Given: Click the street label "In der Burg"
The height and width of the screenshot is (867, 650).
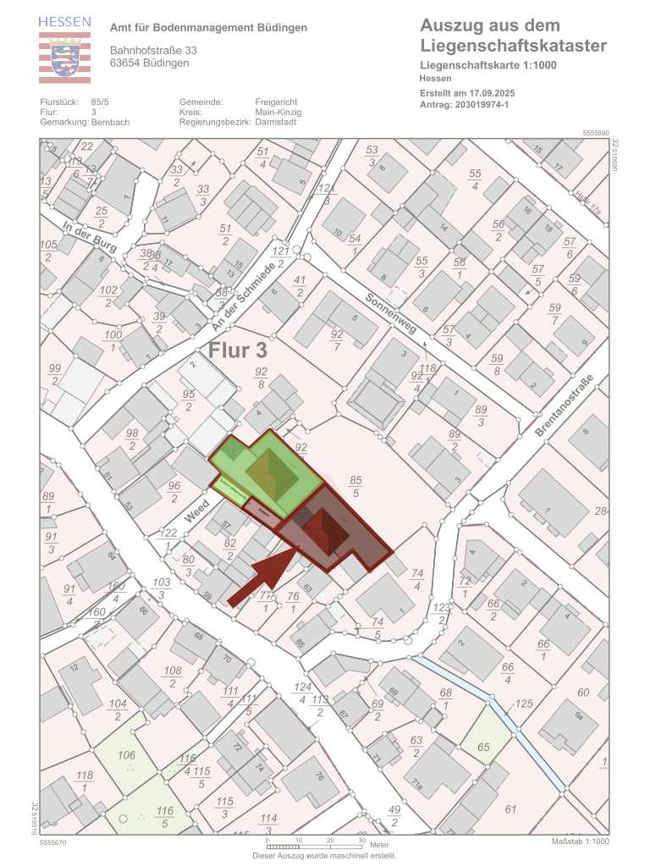Looking at the screenshot, I should pyautogui.click(x=90, y=237).
